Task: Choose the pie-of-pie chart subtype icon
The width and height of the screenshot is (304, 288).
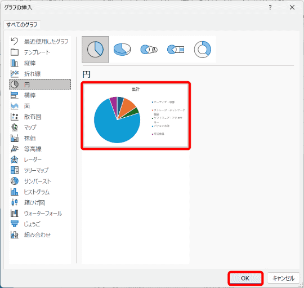Action: pos(149,50)
